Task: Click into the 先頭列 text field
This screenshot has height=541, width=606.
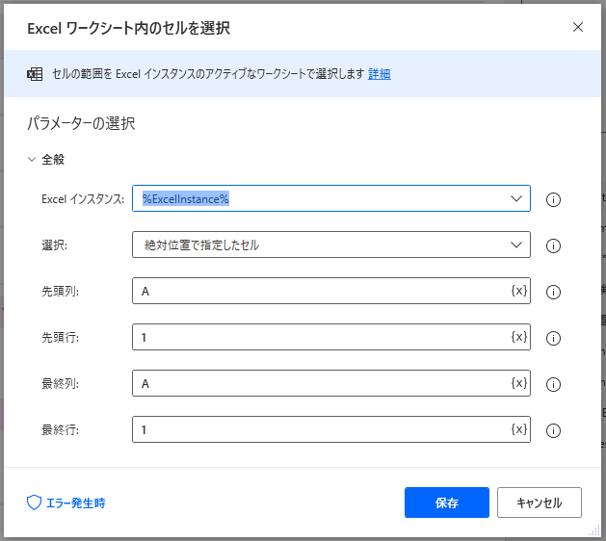Action: pos(318,291)
